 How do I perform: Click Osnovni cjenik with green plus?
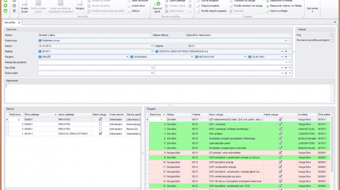157,7
